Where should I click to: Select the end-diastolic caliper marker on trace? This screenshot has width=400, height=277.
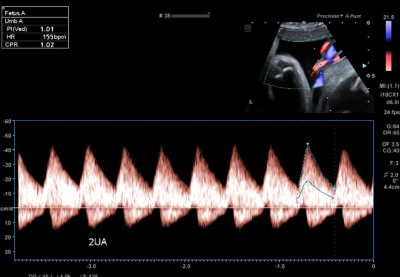[x=334, y=189]
